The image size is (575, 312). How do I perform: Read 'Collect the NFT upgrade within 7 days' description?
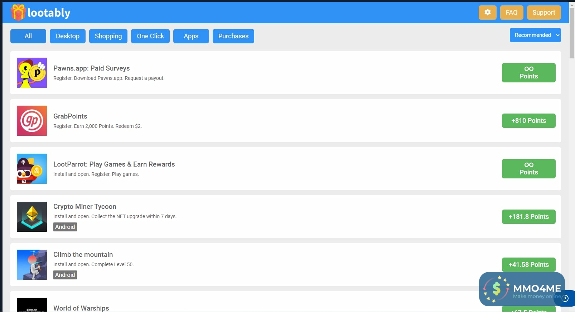134,216
